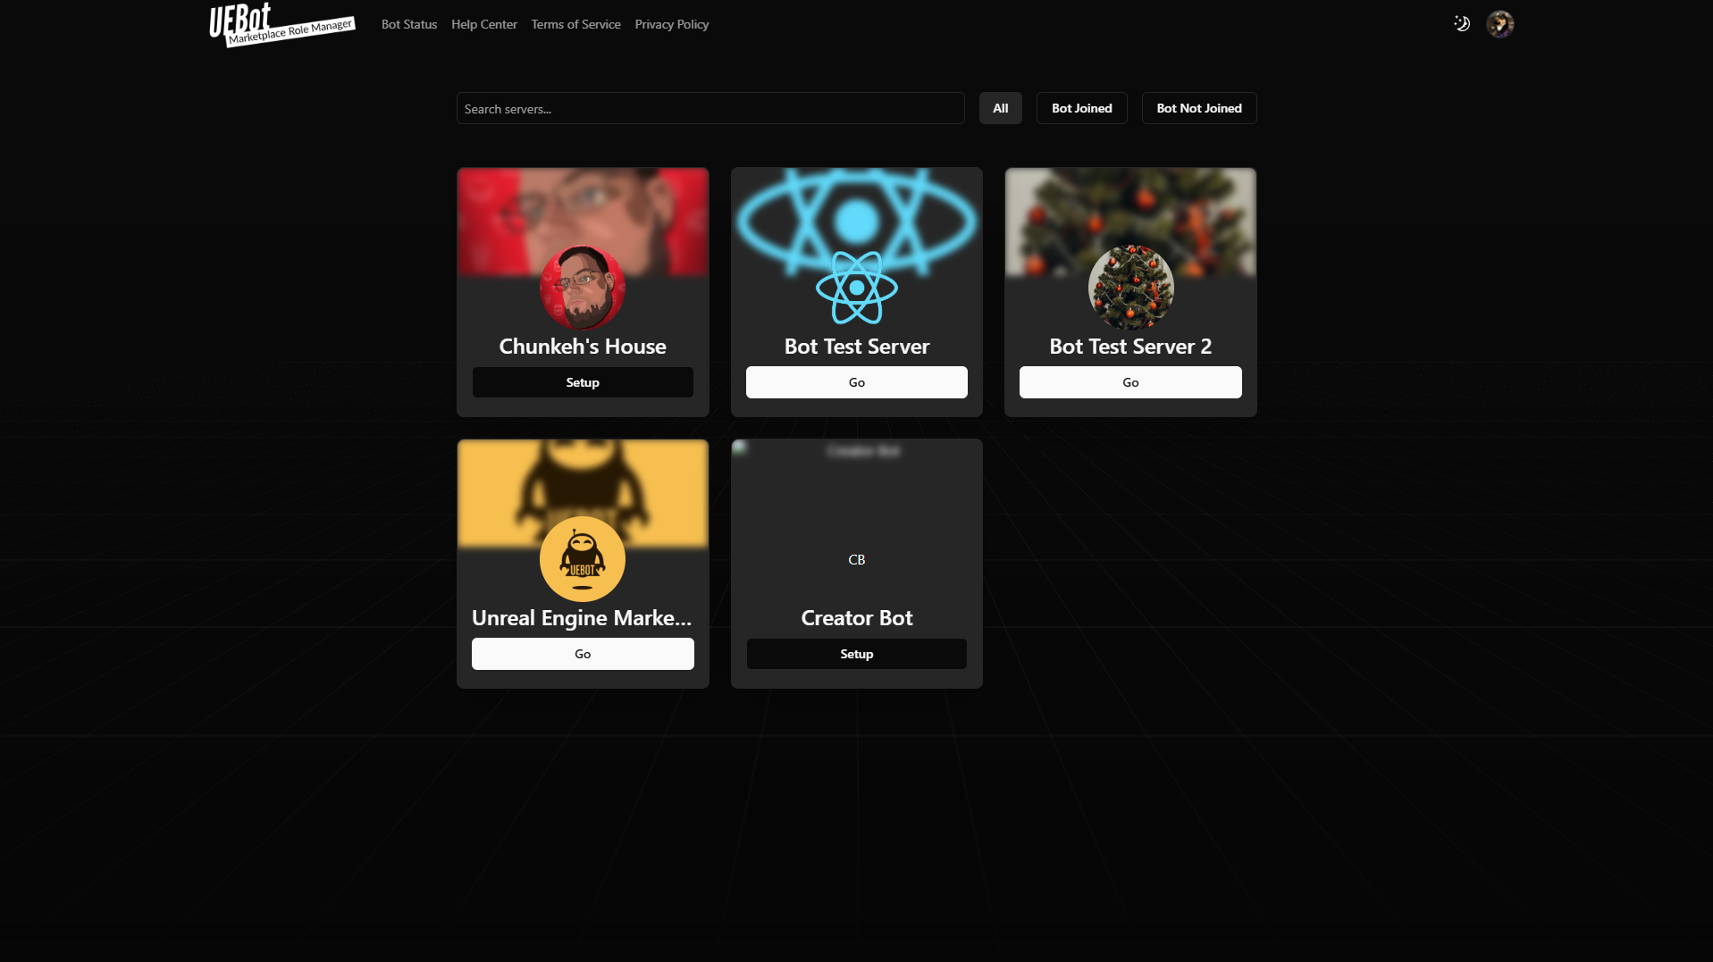The height and width of the screenshot is (962, 1713).
Task: Click Chunkeh's House avatar icon
Action: tap(583, 288)
